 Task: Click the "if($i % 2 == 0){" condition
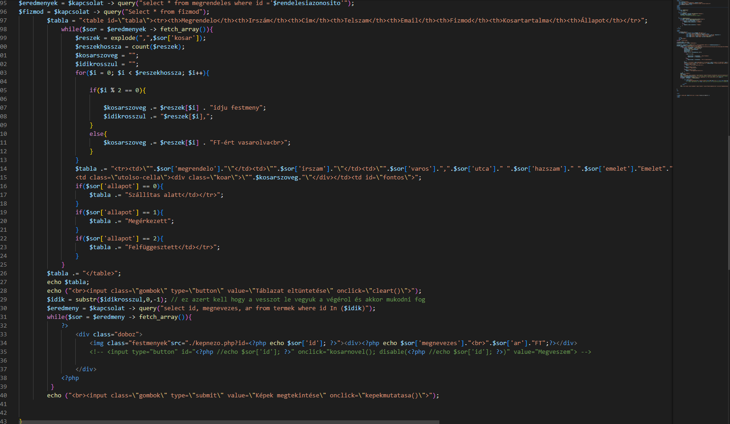point(118,90)
